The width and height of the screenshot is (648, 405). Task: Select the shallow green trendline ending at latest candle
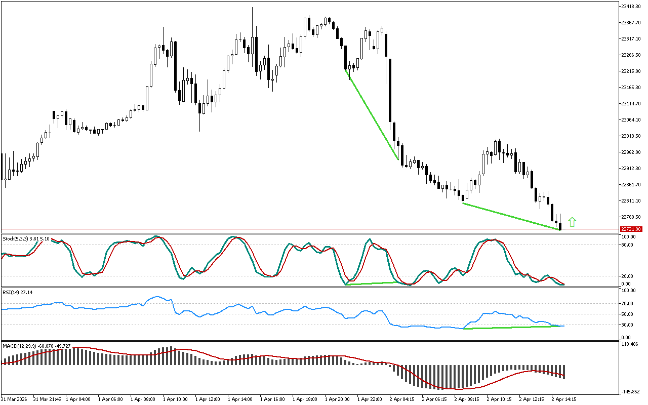tap(511, 217)
